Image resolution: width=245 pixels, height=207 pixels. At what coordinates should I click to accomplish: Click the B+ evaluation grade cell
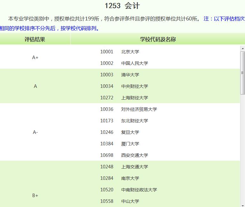(35, 195)
